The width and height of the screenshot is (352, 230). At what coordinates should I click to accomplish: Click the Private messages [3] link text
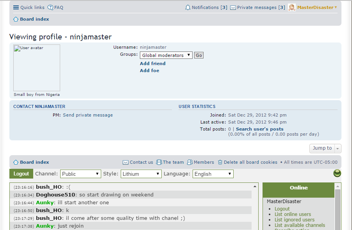tap(261, 7)
